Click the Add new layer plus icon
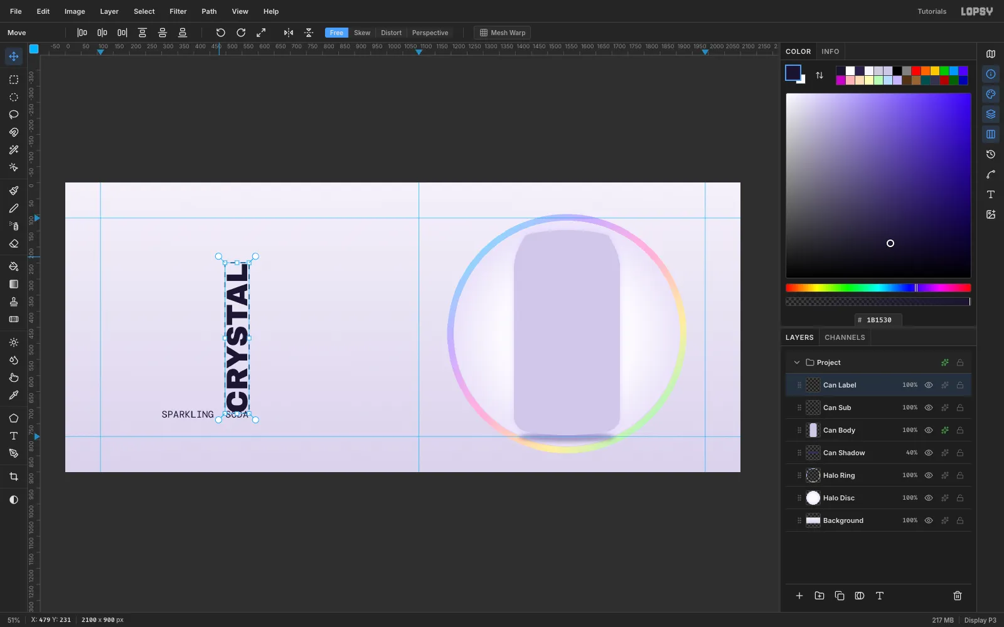 coord(799,596)
